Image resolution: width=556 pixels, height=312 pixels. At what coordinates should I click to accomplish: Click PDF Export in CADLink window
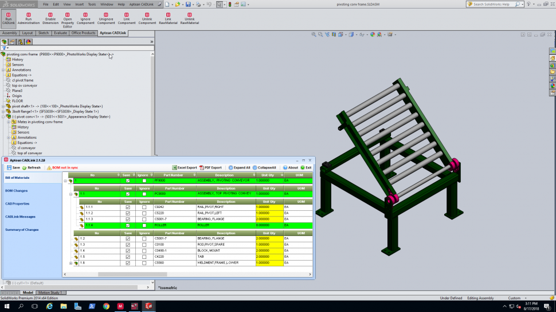click(x=210, y=167)
